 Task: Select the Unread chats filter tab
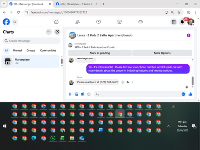tap(17, 50)
